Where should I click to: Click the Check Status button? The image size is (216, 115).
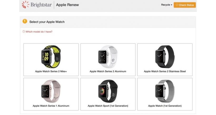click(x=185, y=5)
